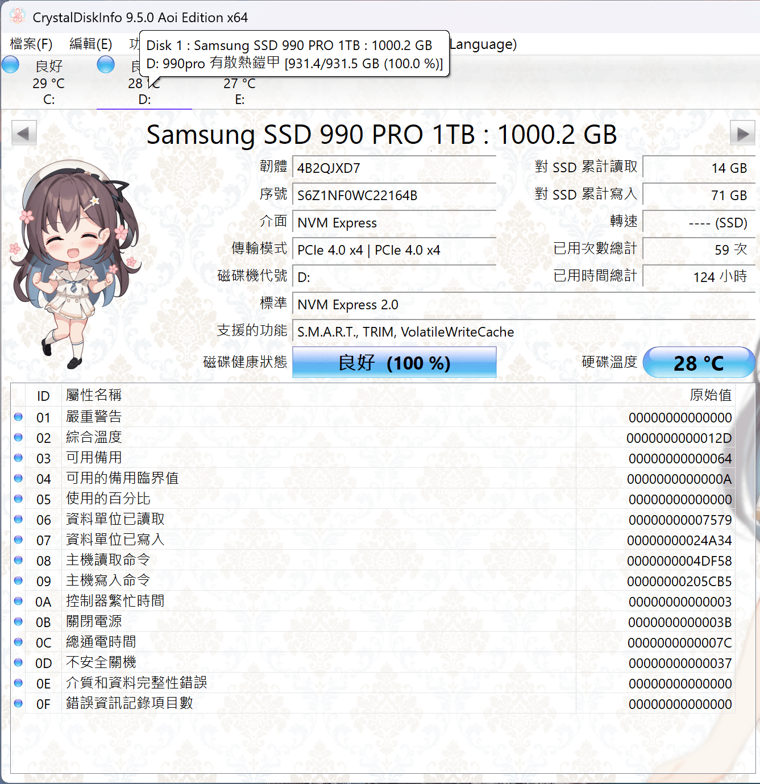The image size is (760, 784).
Task: Click the PCIe 4.0 x4 transfer mode field
Action: pyautogui.click(x=394, y=250)
